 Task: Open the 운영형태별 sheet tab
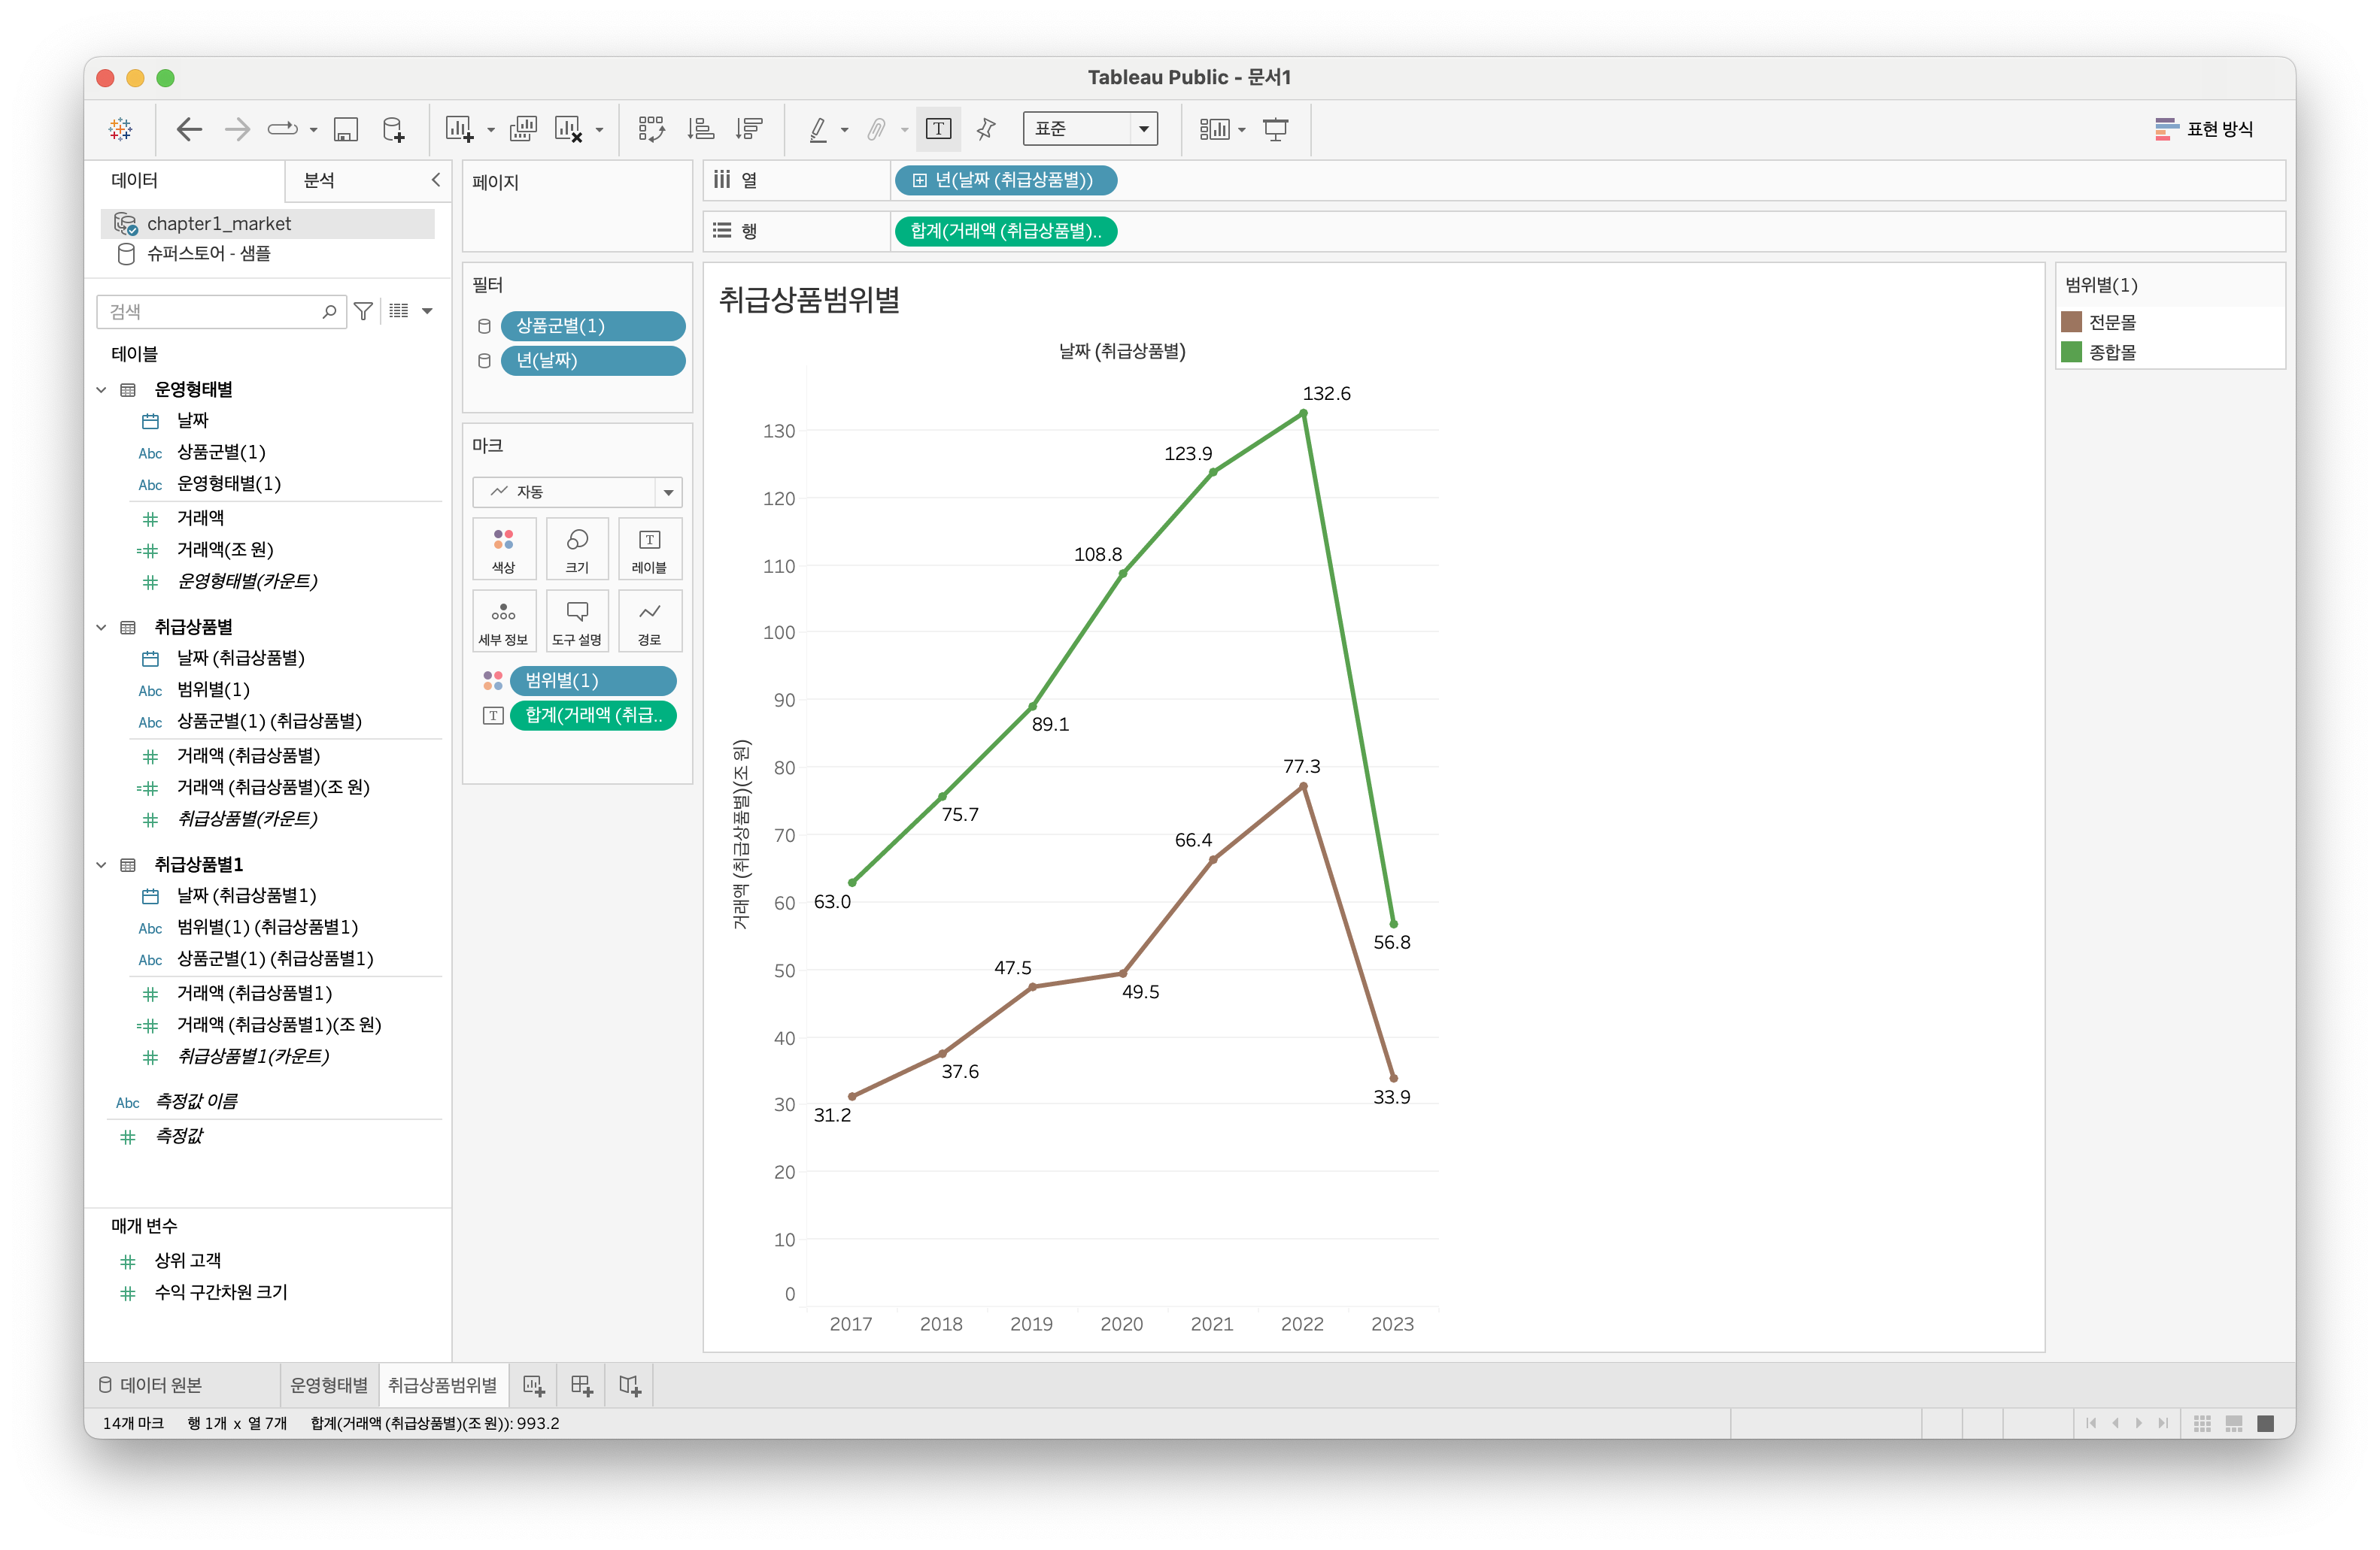click(328, 1385)
